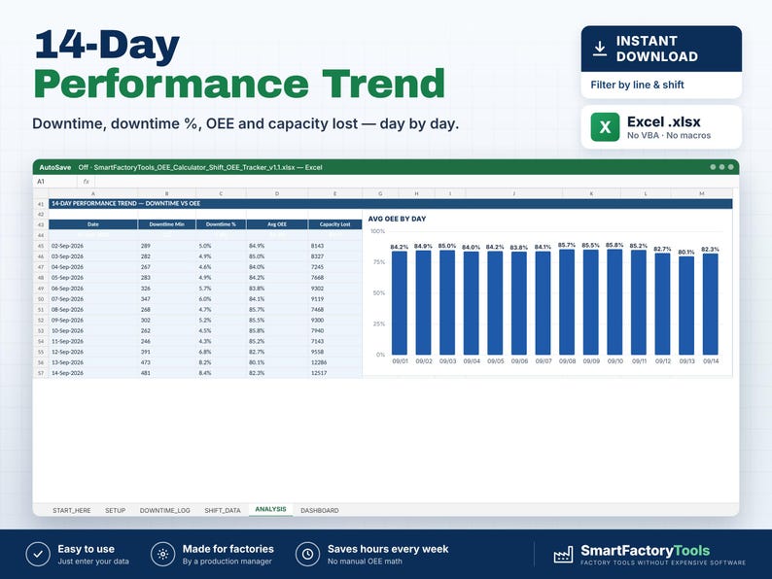Click the fx function icon in formula bar
This screenshot has height=579, width=772.
pyautogui.click(x=87, y=182)
